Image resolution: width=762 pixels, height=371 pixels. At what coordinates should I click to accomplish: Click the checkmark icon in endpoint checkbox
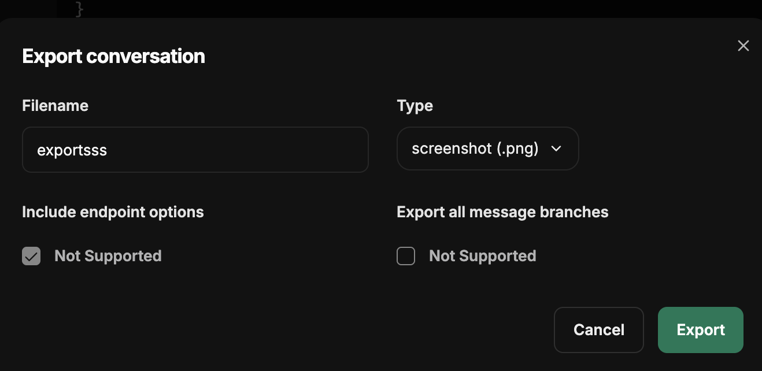(31, 256)
